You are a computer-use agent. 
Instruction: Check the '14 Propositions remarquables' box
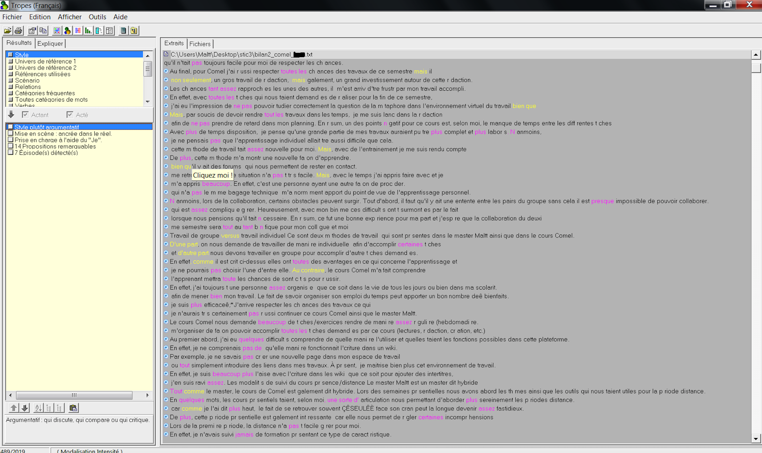(x=11, y=146)
